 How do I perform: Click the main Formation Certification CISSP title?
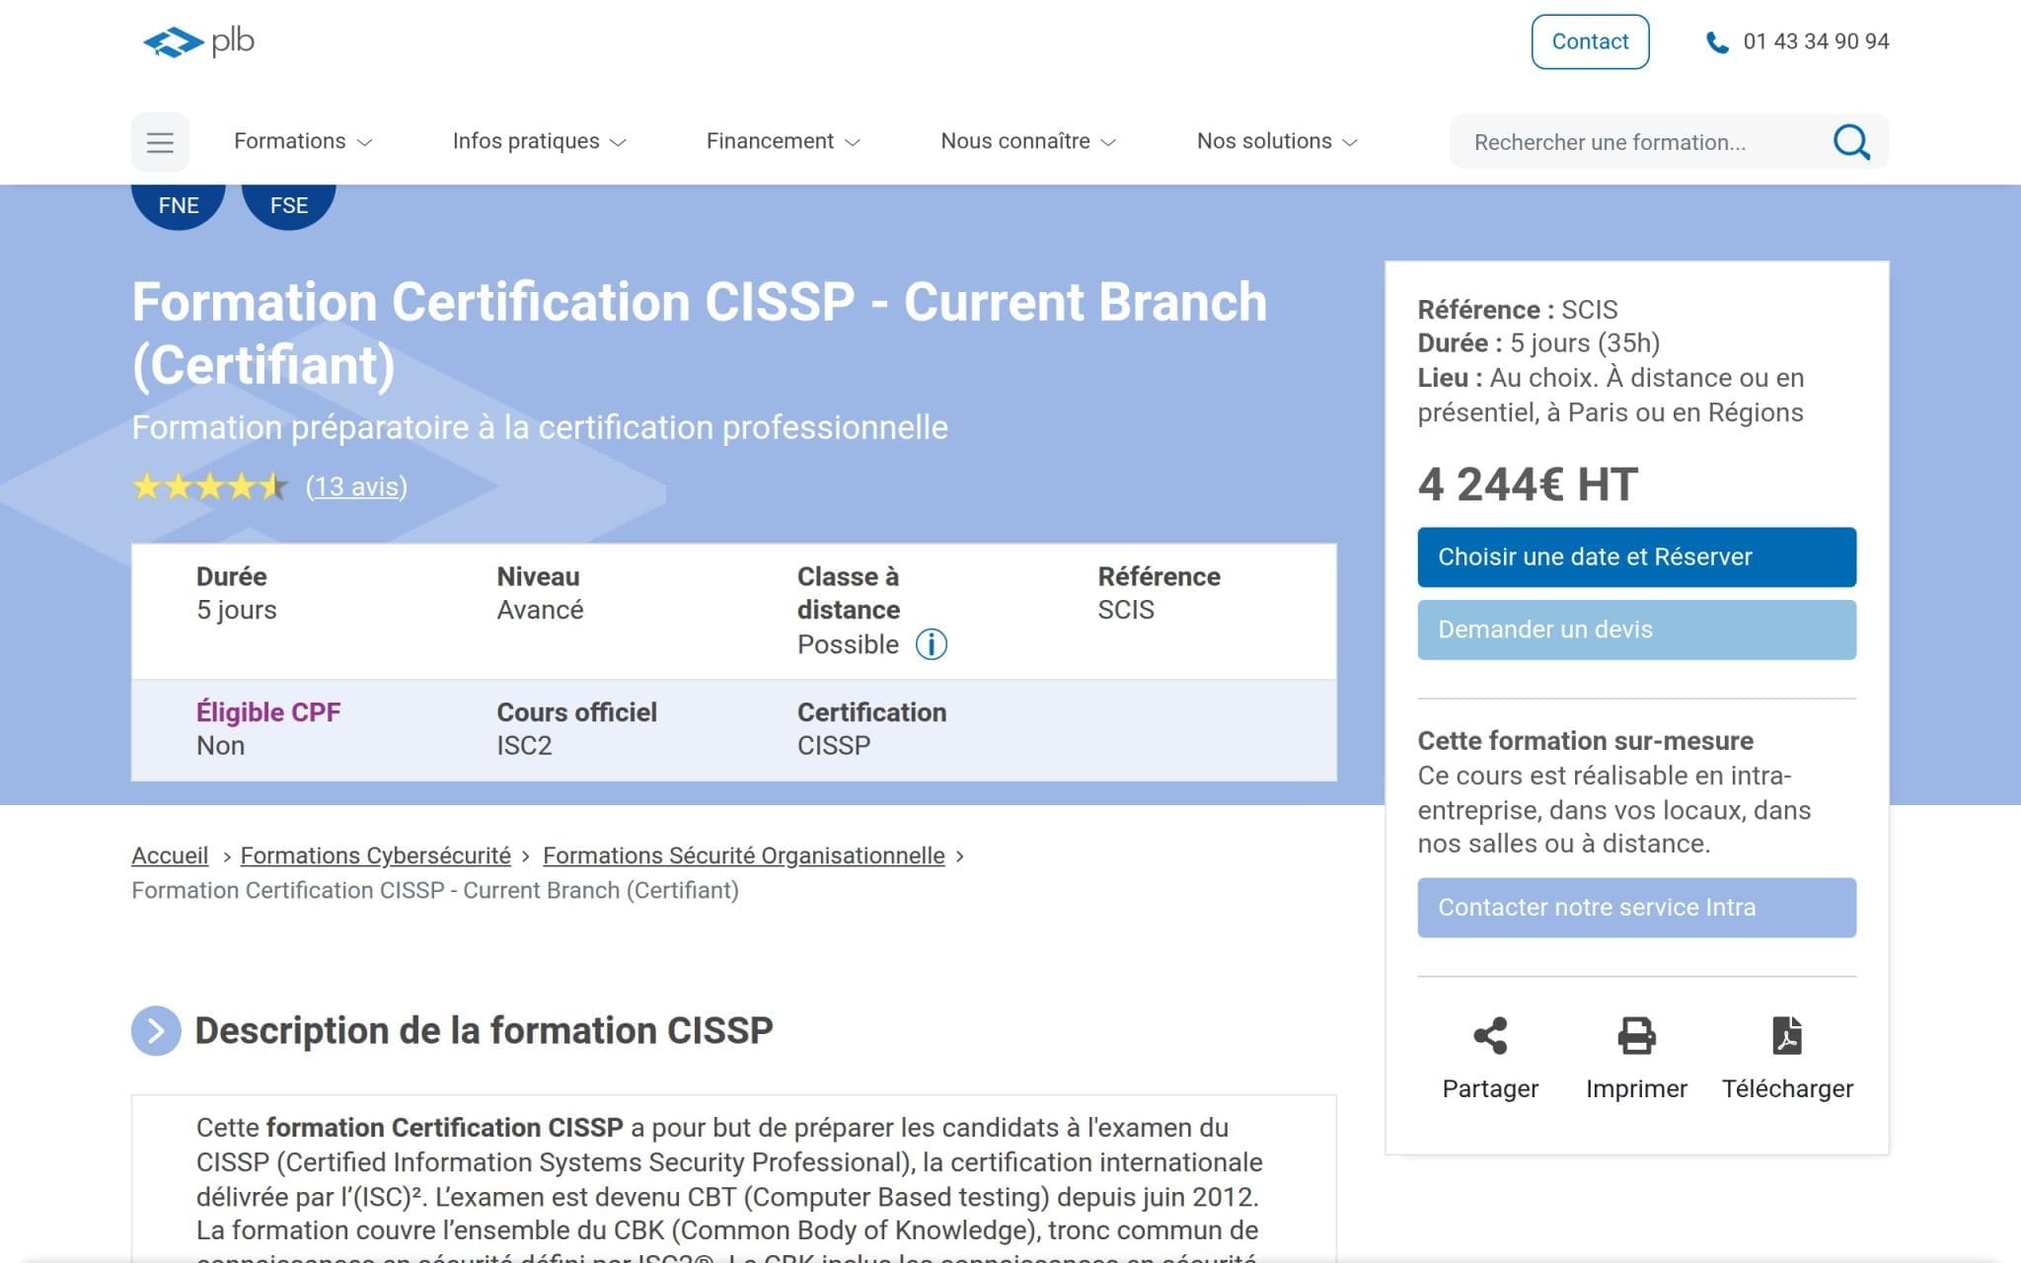click(x=700, y=334)
